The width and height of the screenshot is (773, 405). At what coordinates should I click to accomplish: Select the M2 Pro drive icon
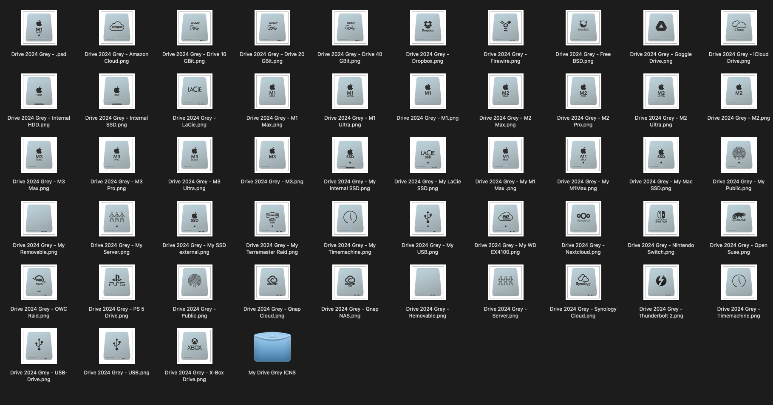(583, 91)
